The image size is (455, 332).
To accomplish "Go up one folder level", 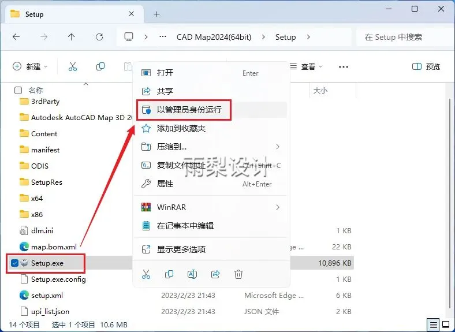I will [x=71, y=37].
